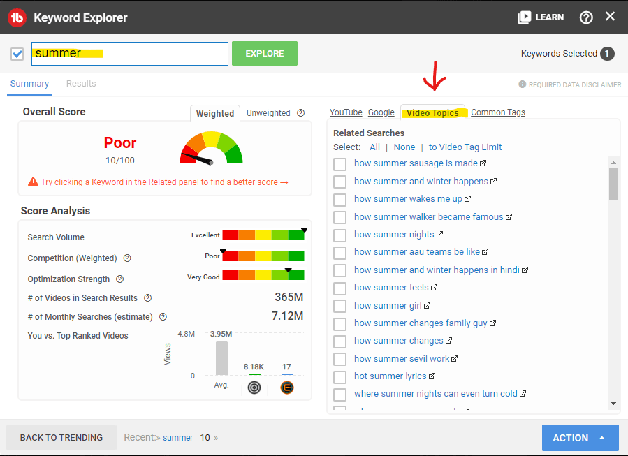Check how summer sausage is made
This screenshot has height=456, width=628.
pos(340,163)
